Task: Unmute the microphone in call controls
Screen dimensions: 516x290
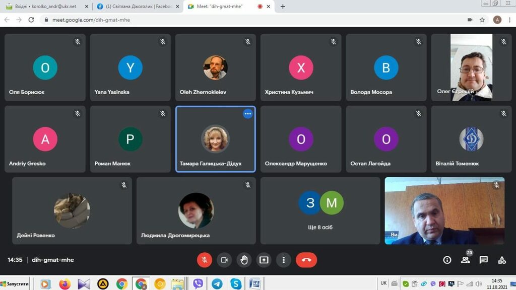Action: (x=205, y=260)
